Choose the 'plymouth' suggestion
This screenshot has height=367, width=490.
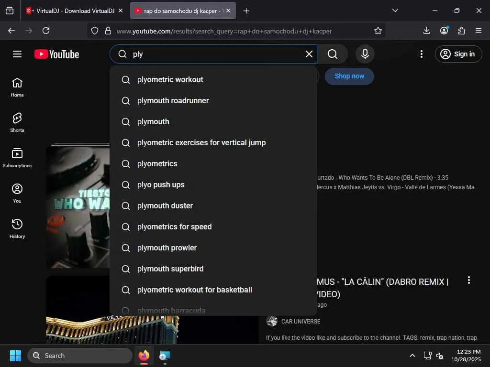coord(213,122)
